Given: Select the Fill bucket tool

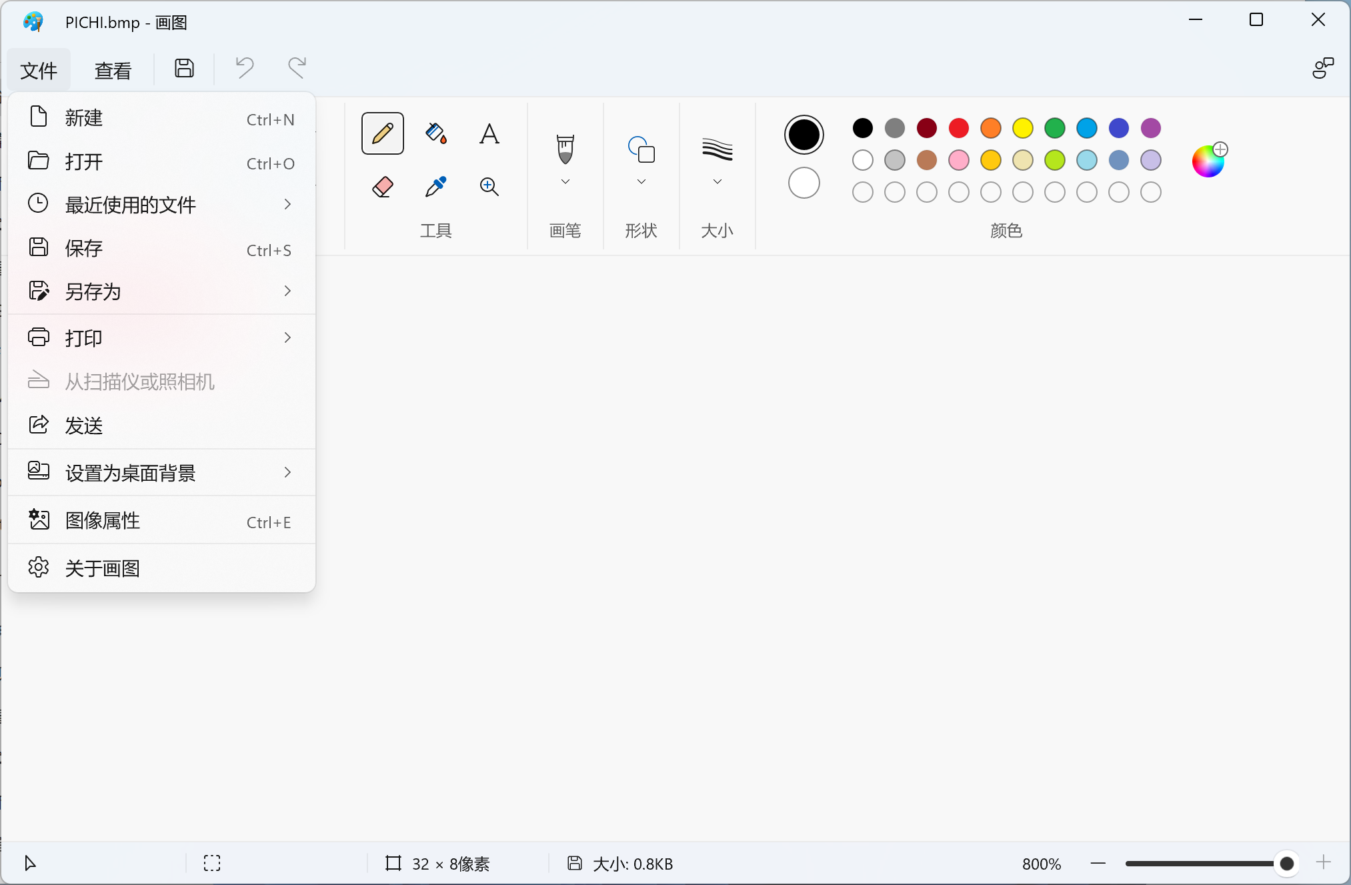Looking at the screenshot, I should click(x=435, y=133).
